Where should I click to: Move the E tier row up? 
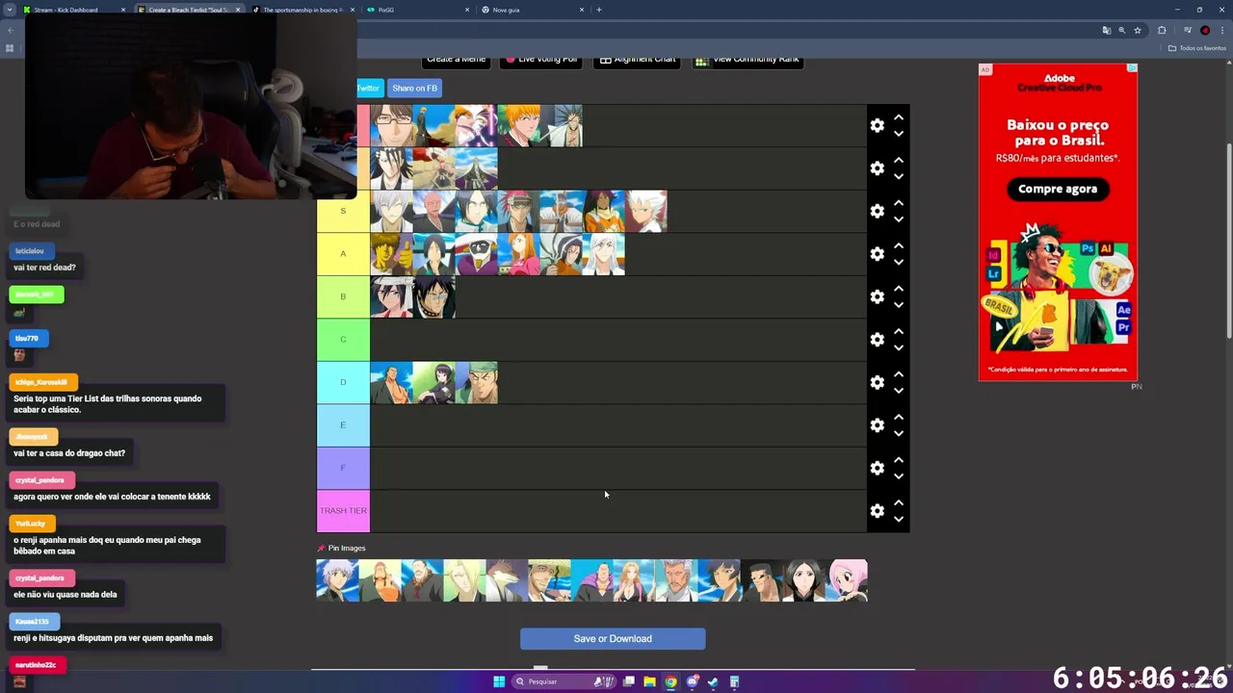[898, 417]
